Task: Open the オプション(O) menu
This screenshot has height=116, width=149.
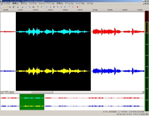Action: click(x=69, y=3)
